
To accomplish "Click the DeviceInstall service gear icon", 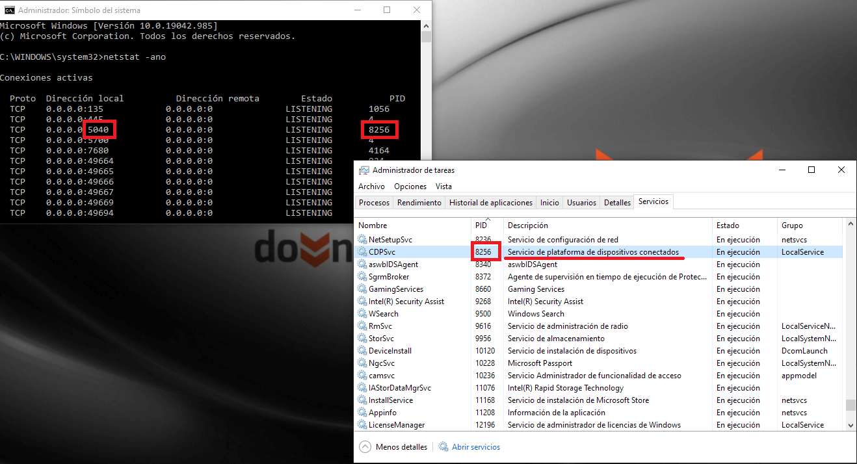I will 363,351.
